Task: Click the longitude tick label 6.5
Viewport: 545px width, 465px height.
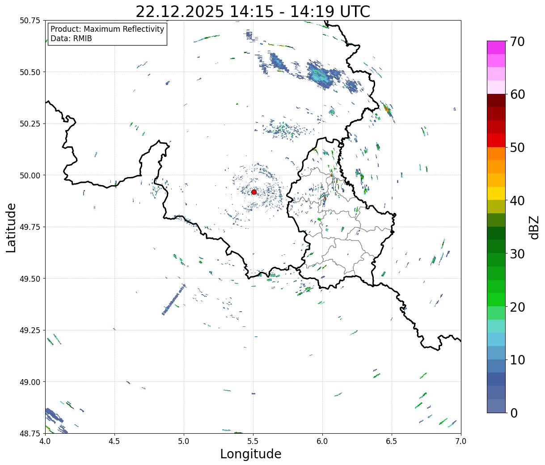Action: tap(392, 441)
